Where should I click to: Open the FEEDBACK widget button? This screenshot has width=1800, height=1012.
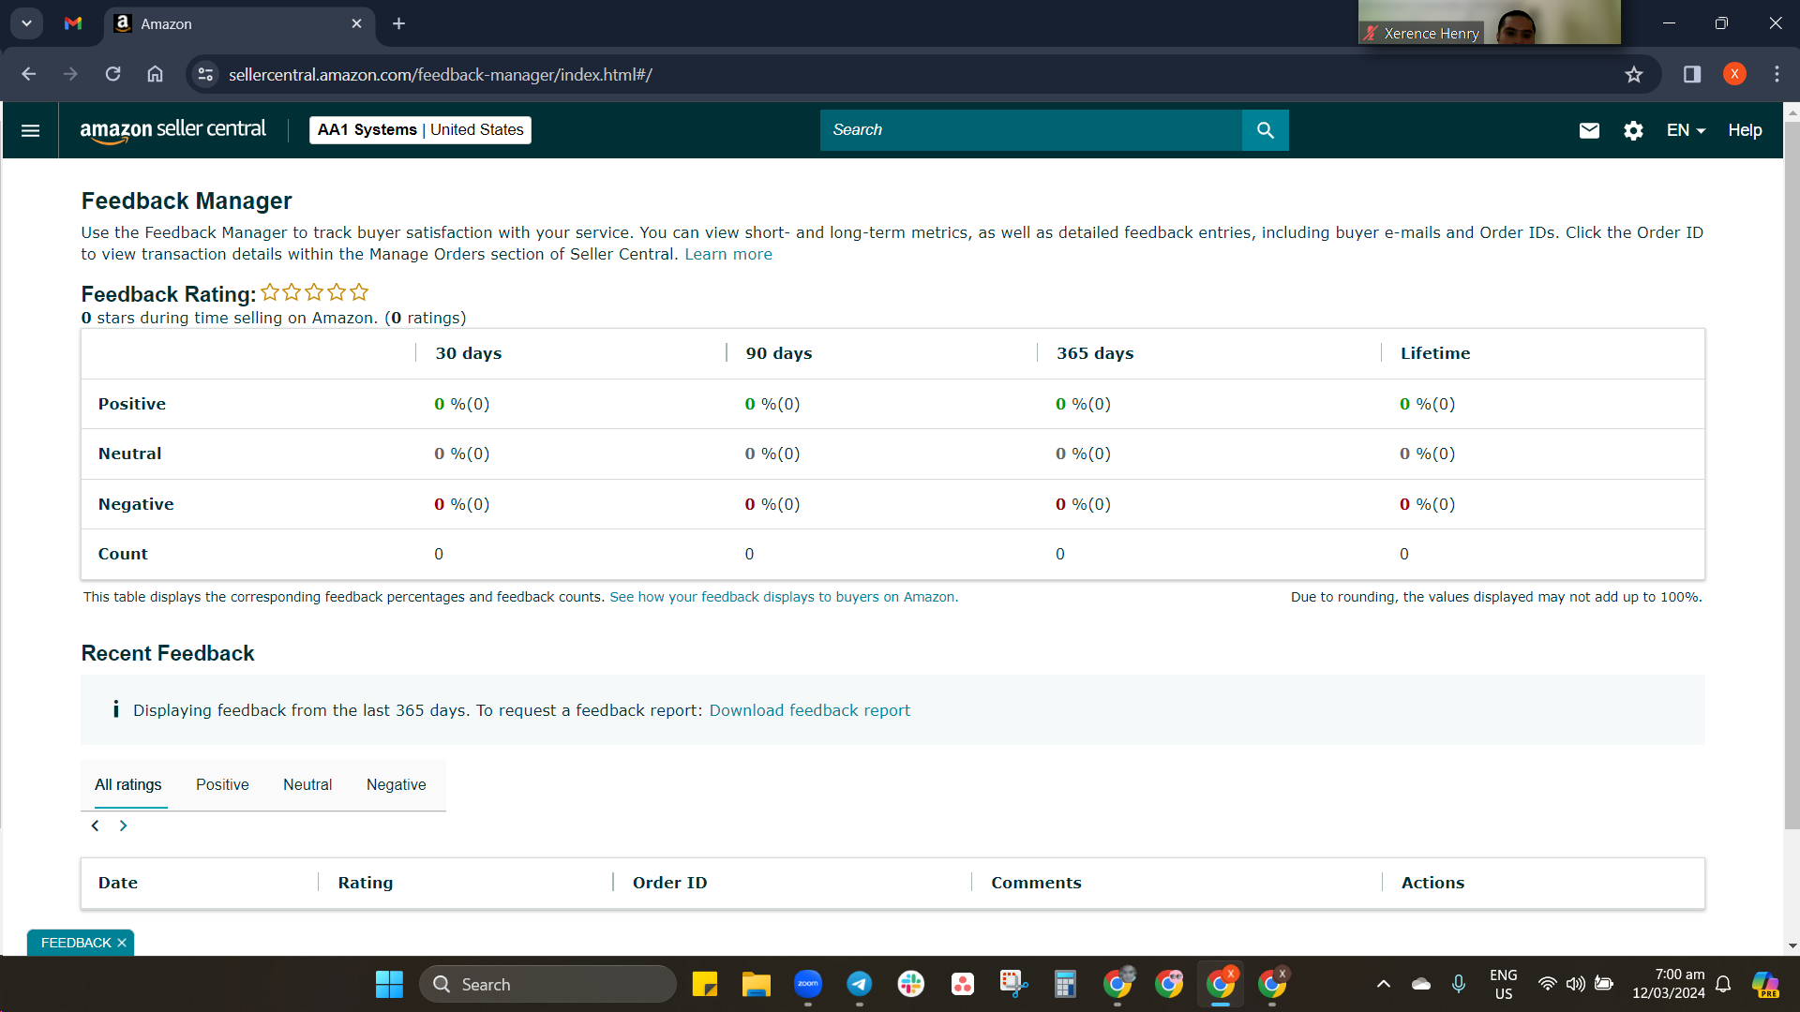pos(76,943)
